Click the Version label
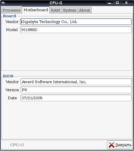Image resolution: width=134 pixels, height=151 pixels. tap(12, 90)
